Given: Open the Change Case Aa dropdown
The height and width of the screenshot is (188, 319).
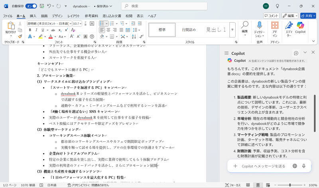Looking at the screenshot, I should [x=62, y=37].
